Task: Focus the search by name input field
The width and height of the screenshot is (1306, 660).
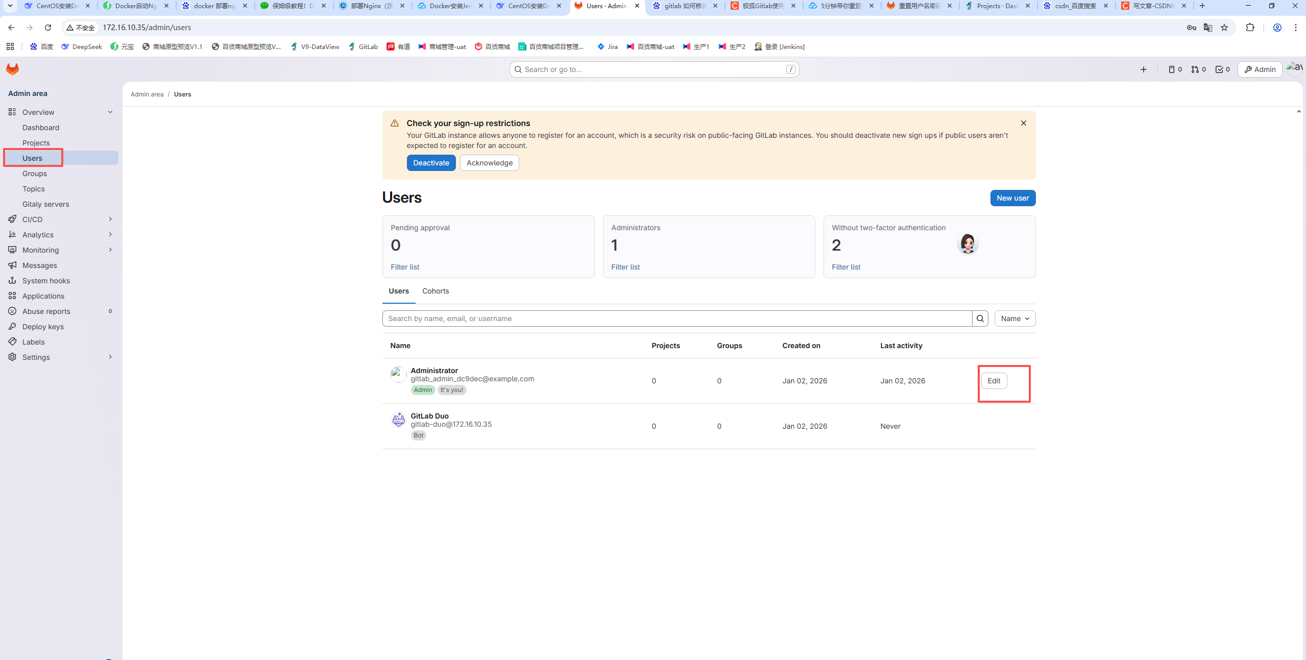Action: (676, 319)
